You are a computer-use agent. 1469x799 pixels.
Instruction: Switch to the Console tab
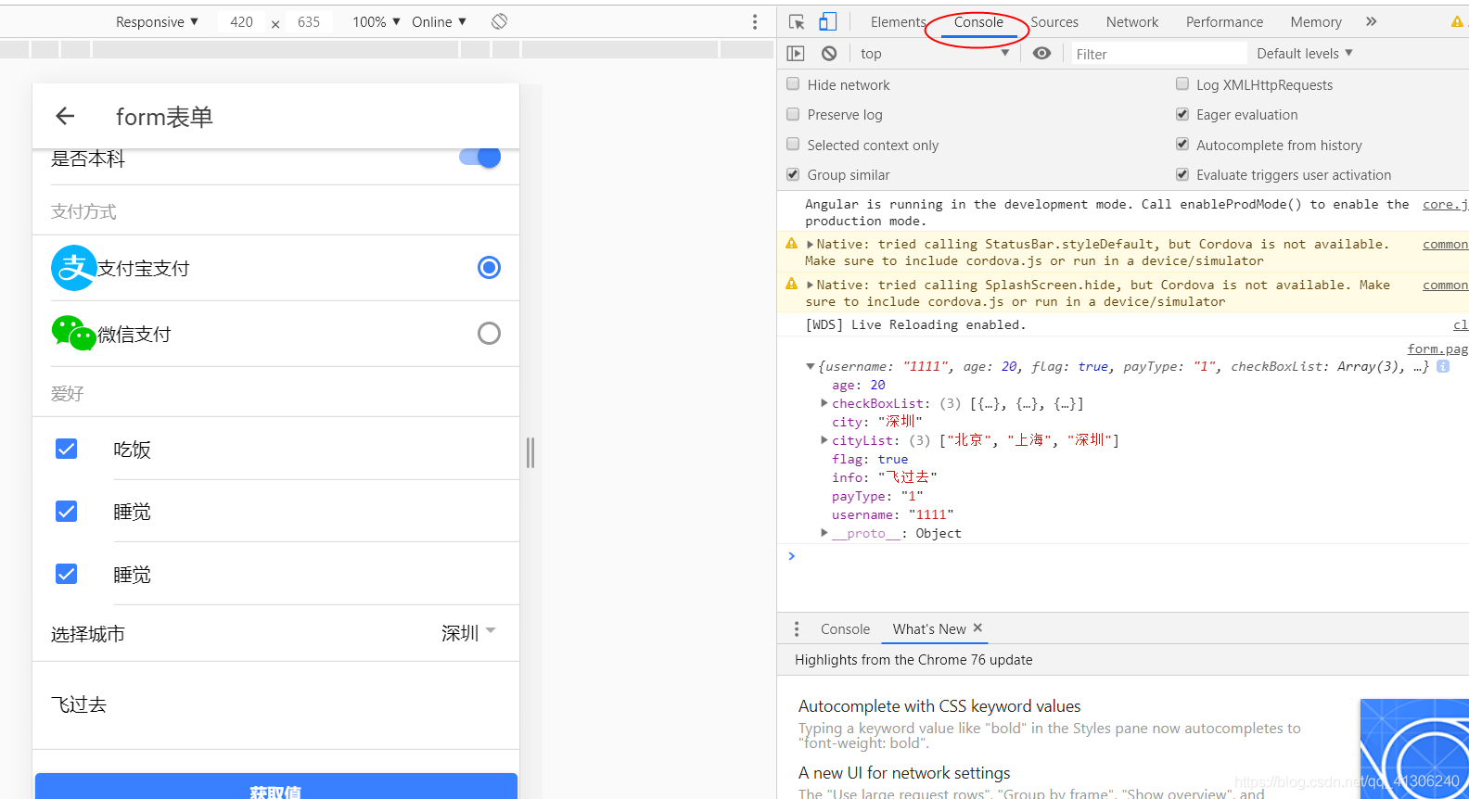point(978,21)
